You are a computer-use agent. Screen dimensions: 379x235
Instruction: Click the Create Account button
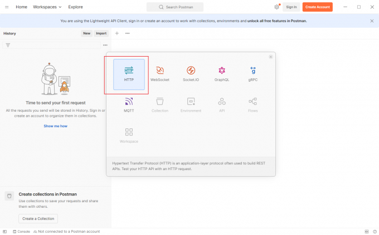point(317,7)
